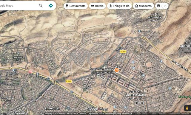The width and height of the screenshot is (191, 115).
Task: Click the P1006 shield near Cité Al Mohammadi north
Action: (x=123, y=52)
